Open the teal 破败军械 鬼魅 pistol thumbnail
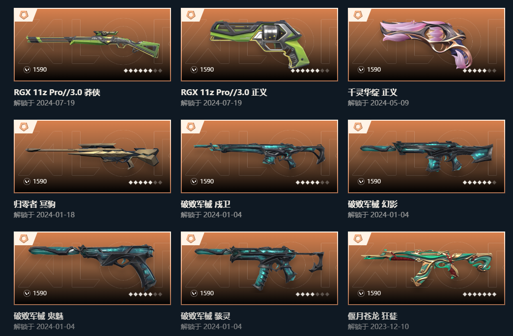This screenshot has height=336, width=513. 92,268
